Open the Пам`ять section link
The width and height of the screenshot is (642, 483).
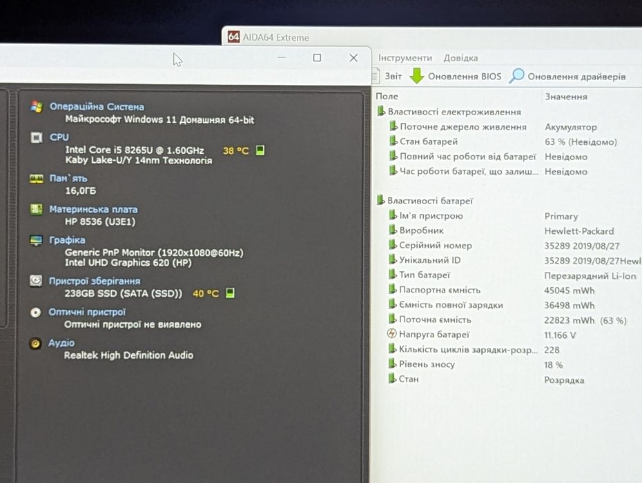click(68, 179)
